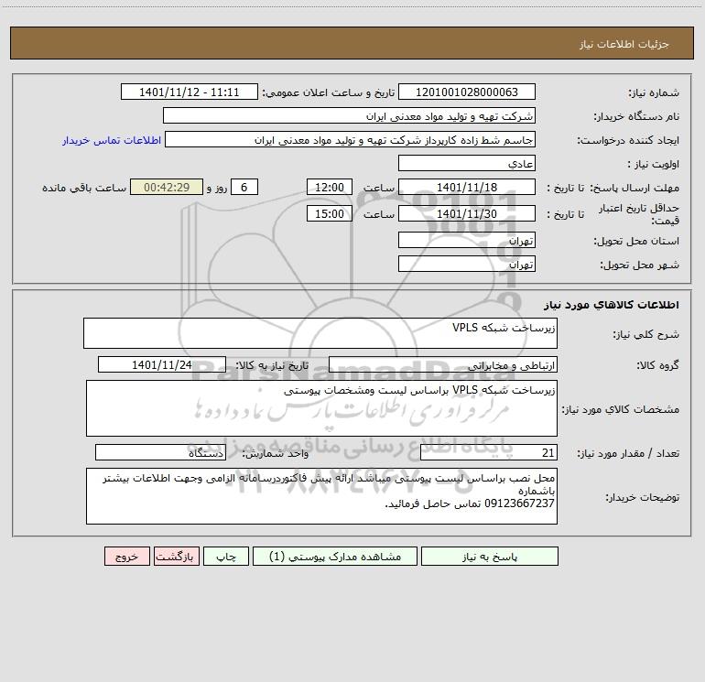This screenshot has height=682, width=705.
Task: Click goods need date 1401/11/24
Action: pos(162,364)
